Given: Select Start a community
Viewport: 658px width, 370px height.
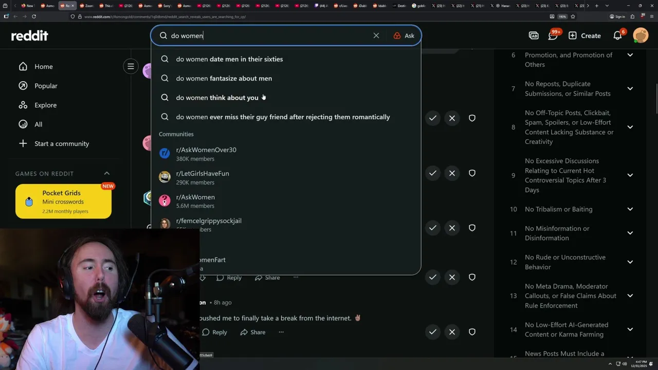Looking at the screenshot, I should point(53,143).
